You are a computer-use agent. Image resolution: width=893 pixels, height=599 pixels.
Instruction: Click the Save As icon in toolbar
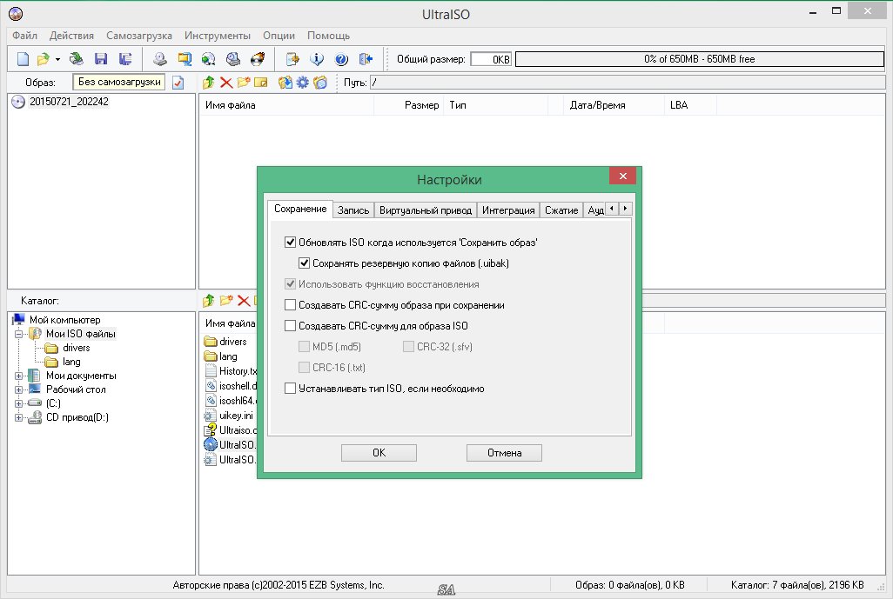pos(125,58)
